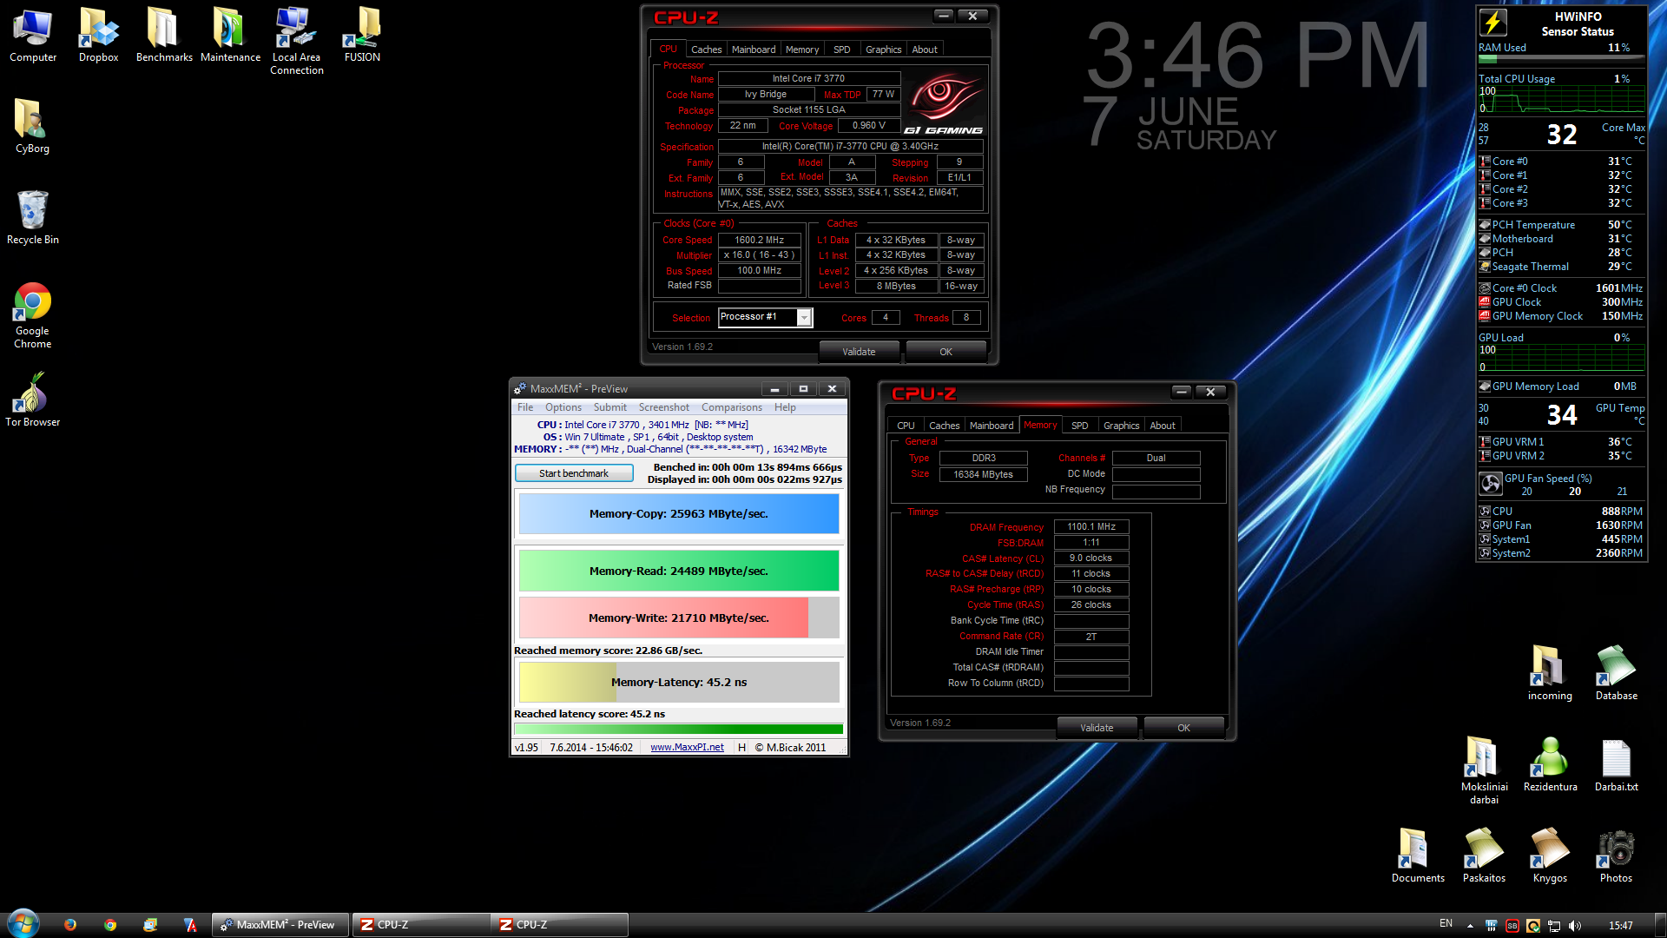Open the Maintenance folder icon
This screenshot has height=938, width=1667.
(230, 35)
